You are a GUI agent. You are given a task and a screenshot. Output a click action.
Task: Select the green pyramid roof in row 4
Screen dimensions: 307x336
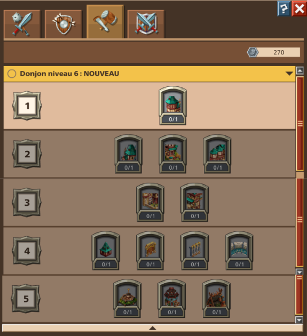[x=106, y=251]
